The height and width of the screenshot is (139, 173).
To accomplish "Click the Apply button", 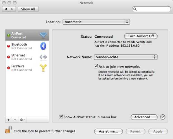I will 158,131.
